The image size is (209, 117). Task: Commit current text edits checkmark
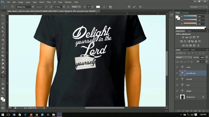pos(134,7)
